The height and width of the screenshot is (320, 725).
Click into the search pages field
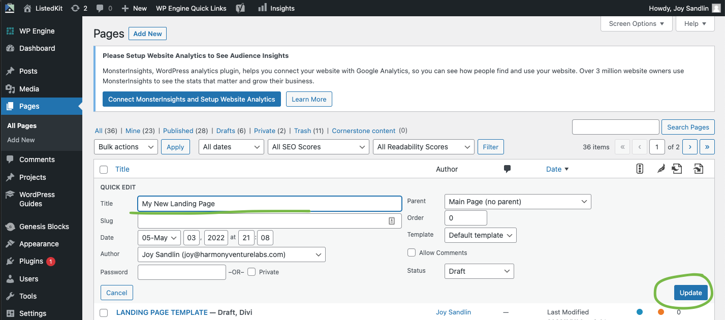click(x=615, y=127)
